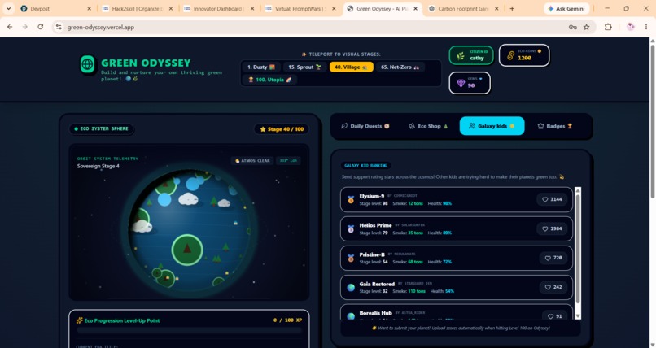Screen dimensions: 656x348
Task: Reload the page with the refresh icon
Action: 40,27
